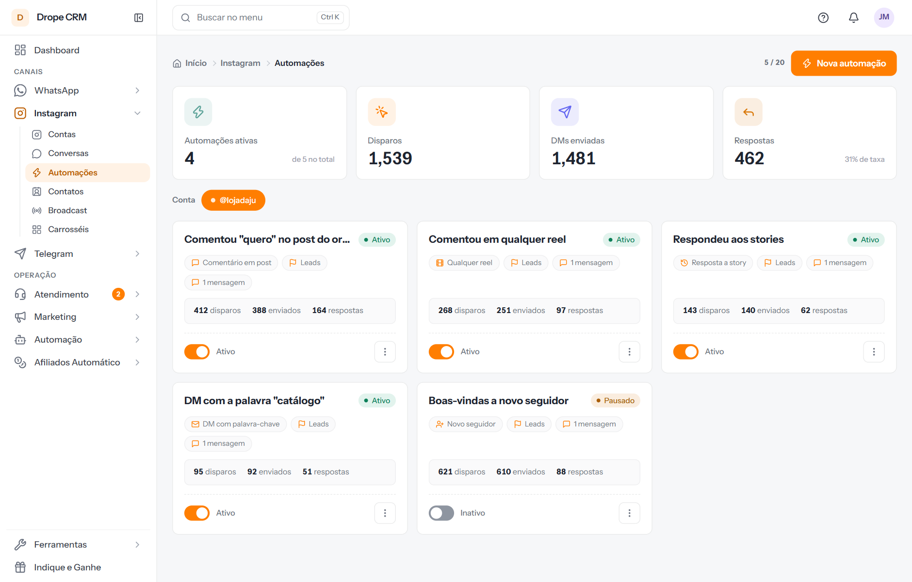Image resolution: width=912 pixels, height=582 pixels.
Task: Click the Respostas stat card
Action: click(x=810, y=133)
